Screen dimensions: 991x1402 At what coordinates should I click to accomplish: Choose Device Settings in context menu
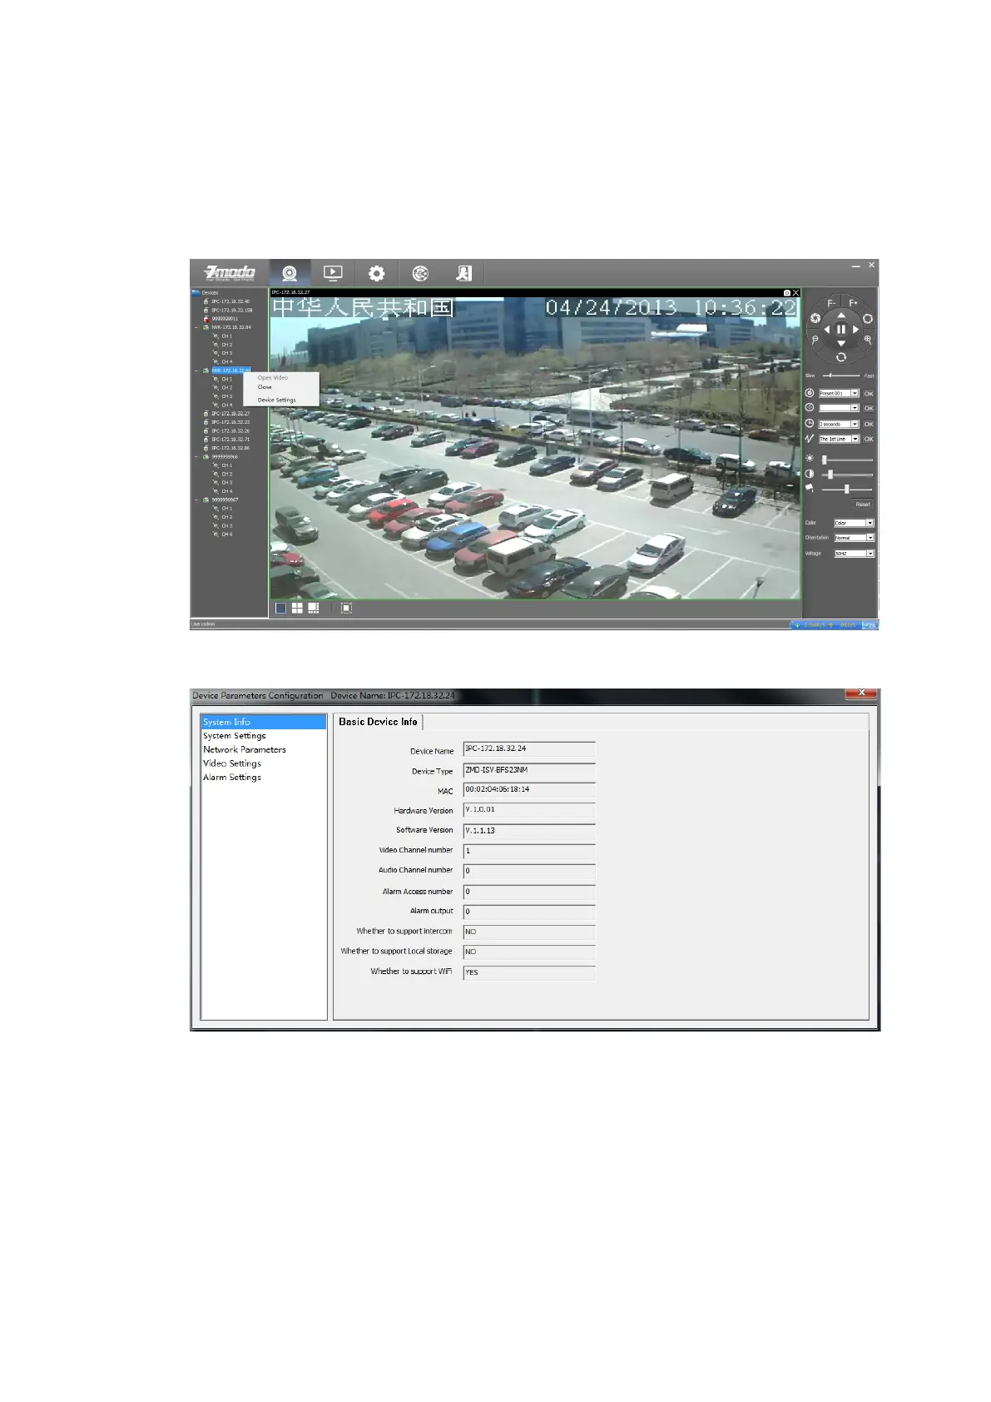click(276, 400)
